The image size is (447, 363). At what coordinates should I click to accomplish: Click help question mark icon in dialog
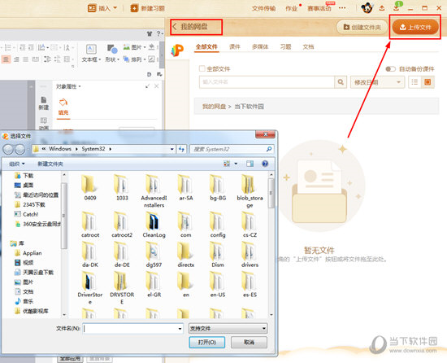click(265, 164)
